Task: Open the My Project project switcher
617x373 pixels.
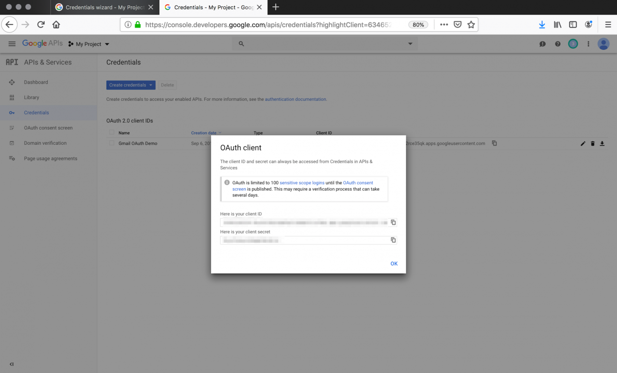Action: [88, 43]
